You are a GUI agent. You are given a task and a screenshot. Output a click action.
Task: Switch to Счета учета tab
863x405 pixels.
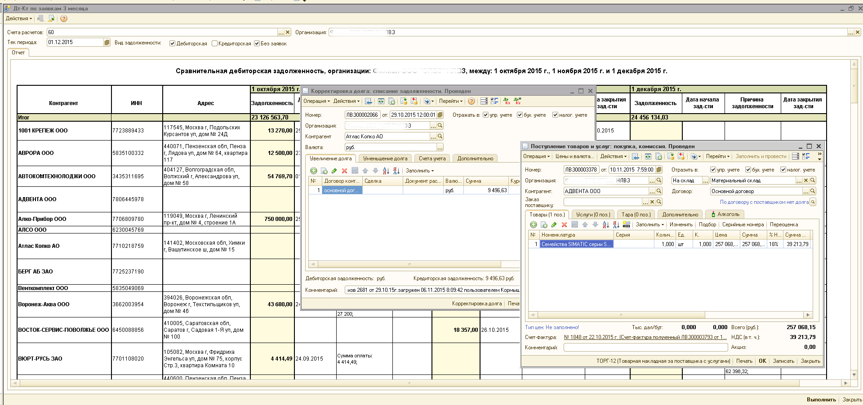point(432,158)
